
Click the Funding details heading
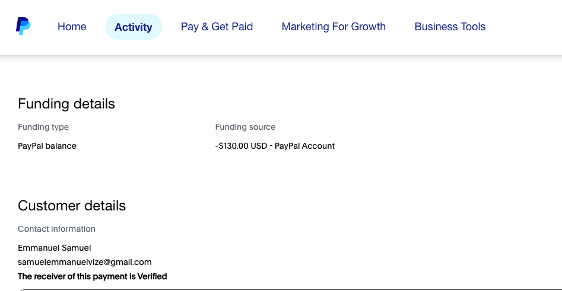tap(66, 104)
